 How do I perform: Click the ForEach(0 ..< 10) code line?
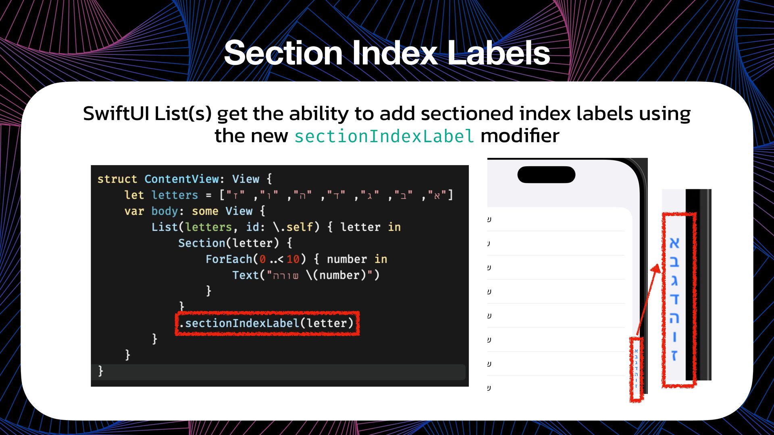click(x=296, y=259)
